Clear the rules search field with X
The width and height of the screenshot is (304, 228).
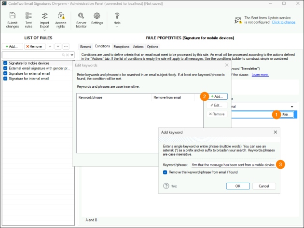(67, 55)
